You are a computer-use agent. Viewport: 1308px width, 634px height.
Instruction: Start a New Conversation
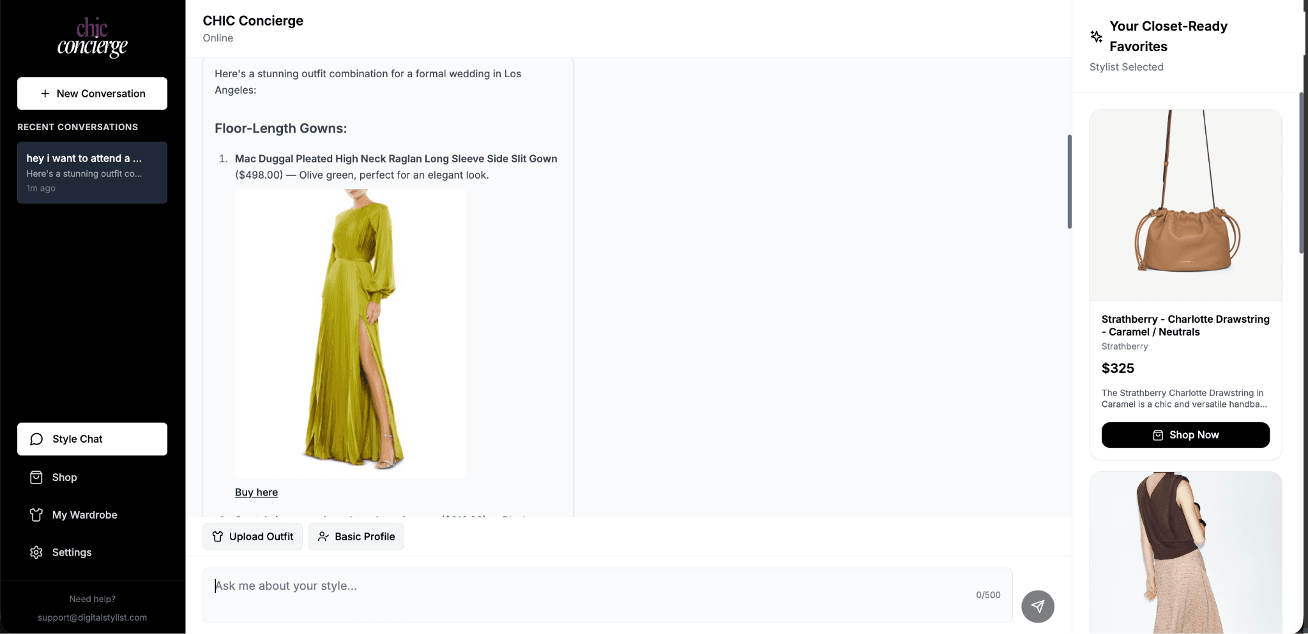point(93,94)
